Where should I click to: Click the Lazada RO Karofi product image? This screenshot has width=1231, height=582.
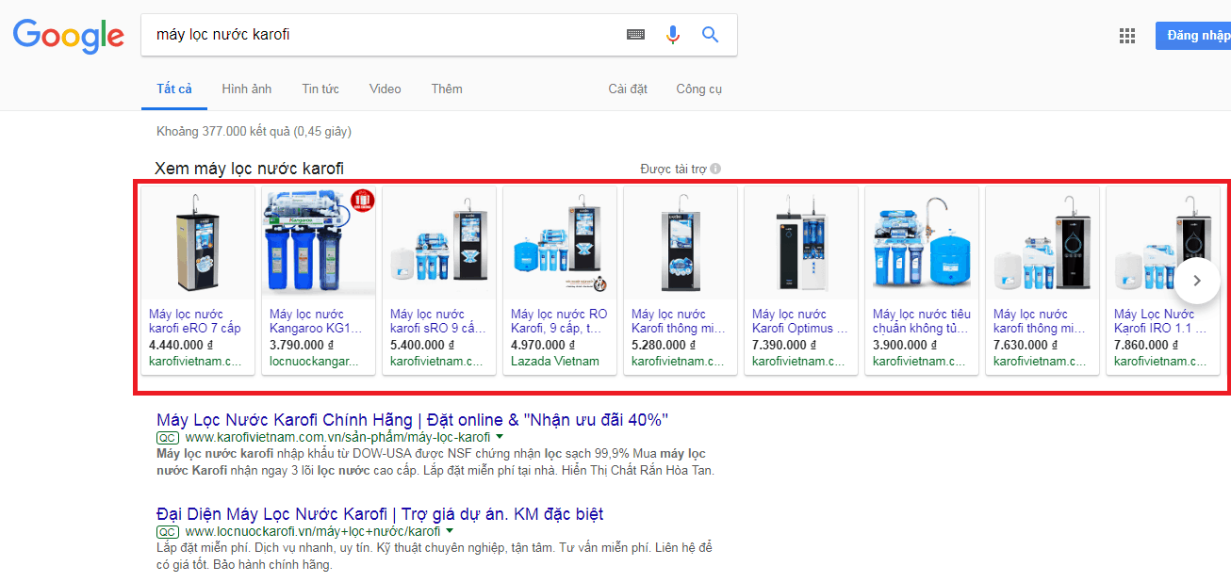(560, 244)
